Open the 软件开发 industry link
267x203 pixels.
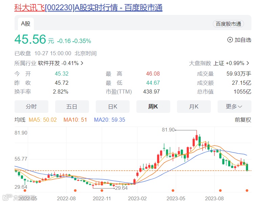(x=49, y=63)
